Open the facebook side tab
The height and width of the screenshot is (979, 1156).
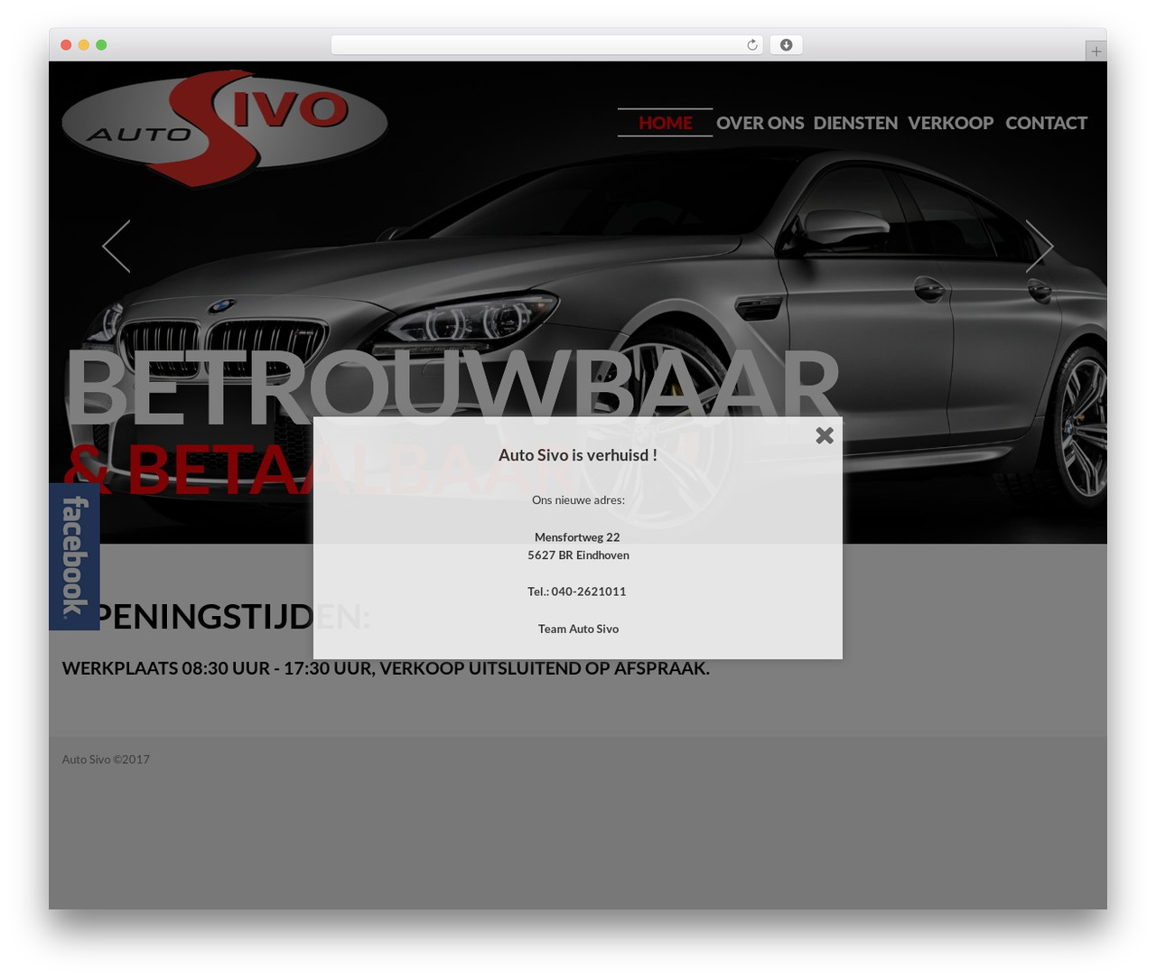tap(74, 556)
